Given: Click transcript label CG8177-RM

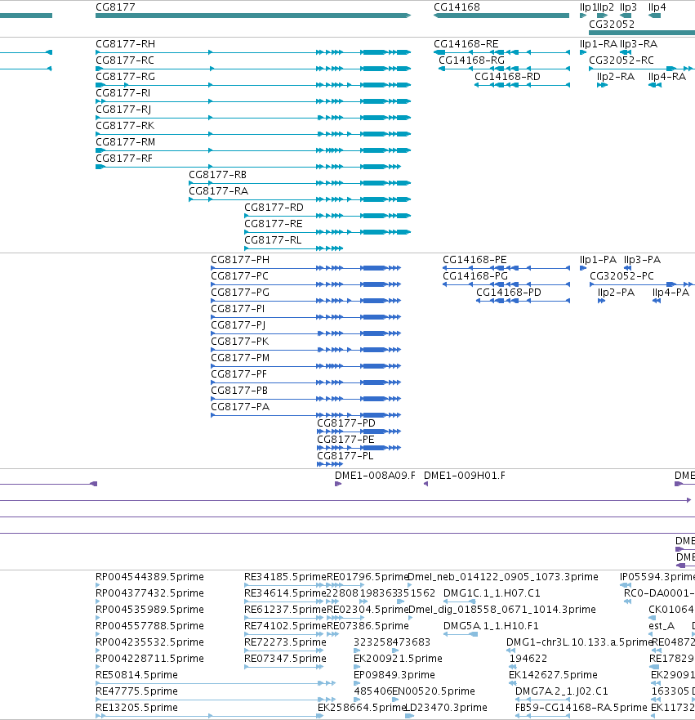Looking at the screenshot, I should point(125,142).
